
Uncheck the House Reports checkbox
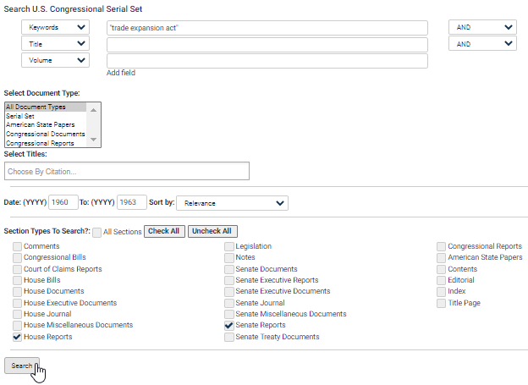point(18,337)
